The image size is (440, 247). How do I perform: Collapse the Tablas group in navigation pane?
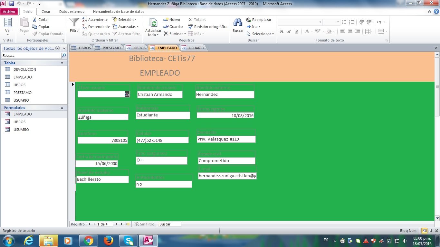(x=62, y=63)
